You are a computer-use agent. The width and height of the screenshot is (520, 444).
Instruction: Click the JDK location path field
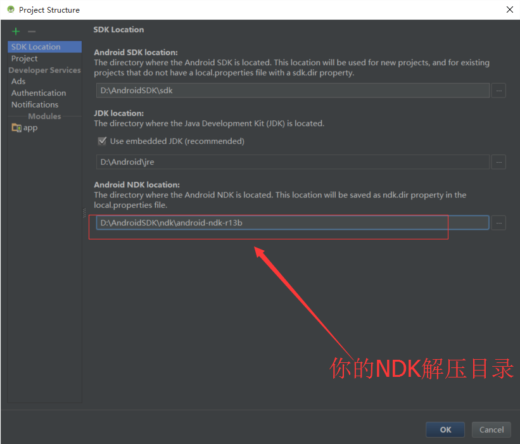[x=293, y=162]
